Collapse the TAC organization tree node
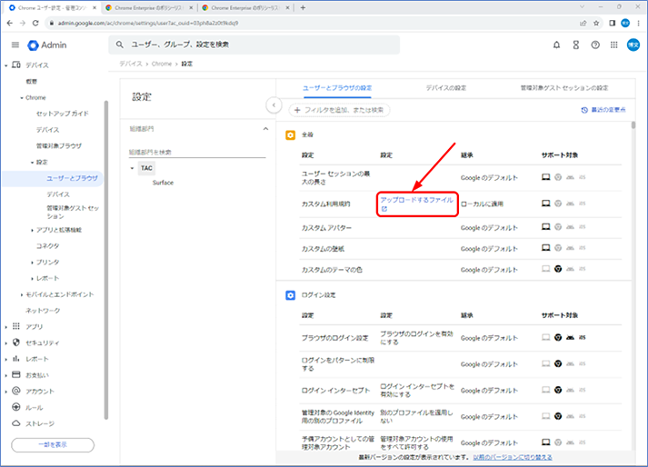 point(133,168)
